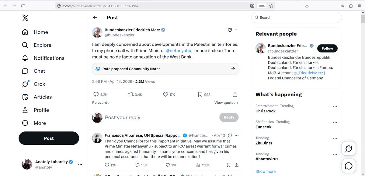365x176 pixels.
Task: Open Articles in the sidebar
Action: pyautogui.click(x=37, y=97)
